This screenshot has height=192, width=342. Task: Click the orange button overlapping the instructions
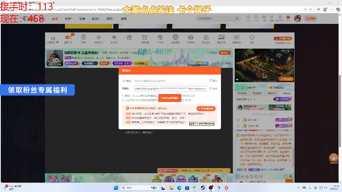[170, 98]
